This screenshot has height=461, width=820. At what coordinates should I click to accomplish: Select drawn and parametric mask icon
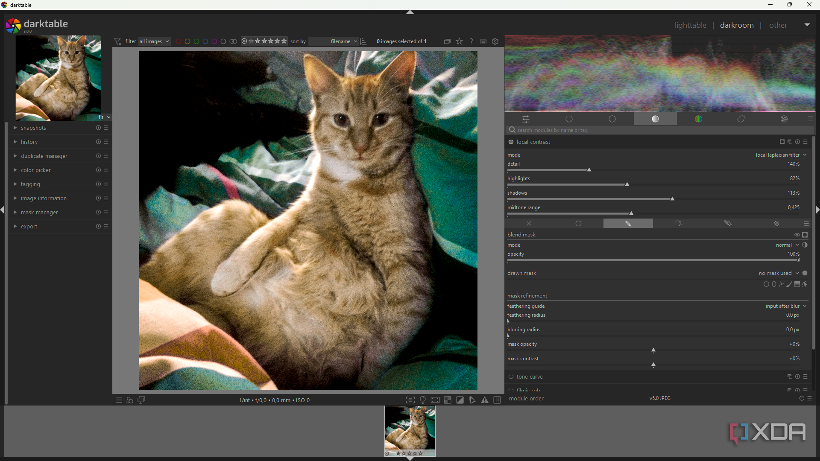pos(727,224)
